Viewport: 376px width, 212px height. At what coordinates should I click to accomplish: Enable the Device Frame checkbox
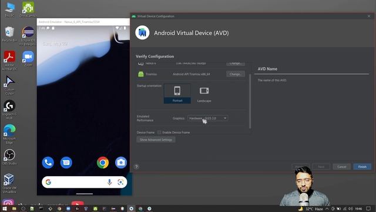click(159, 132)
